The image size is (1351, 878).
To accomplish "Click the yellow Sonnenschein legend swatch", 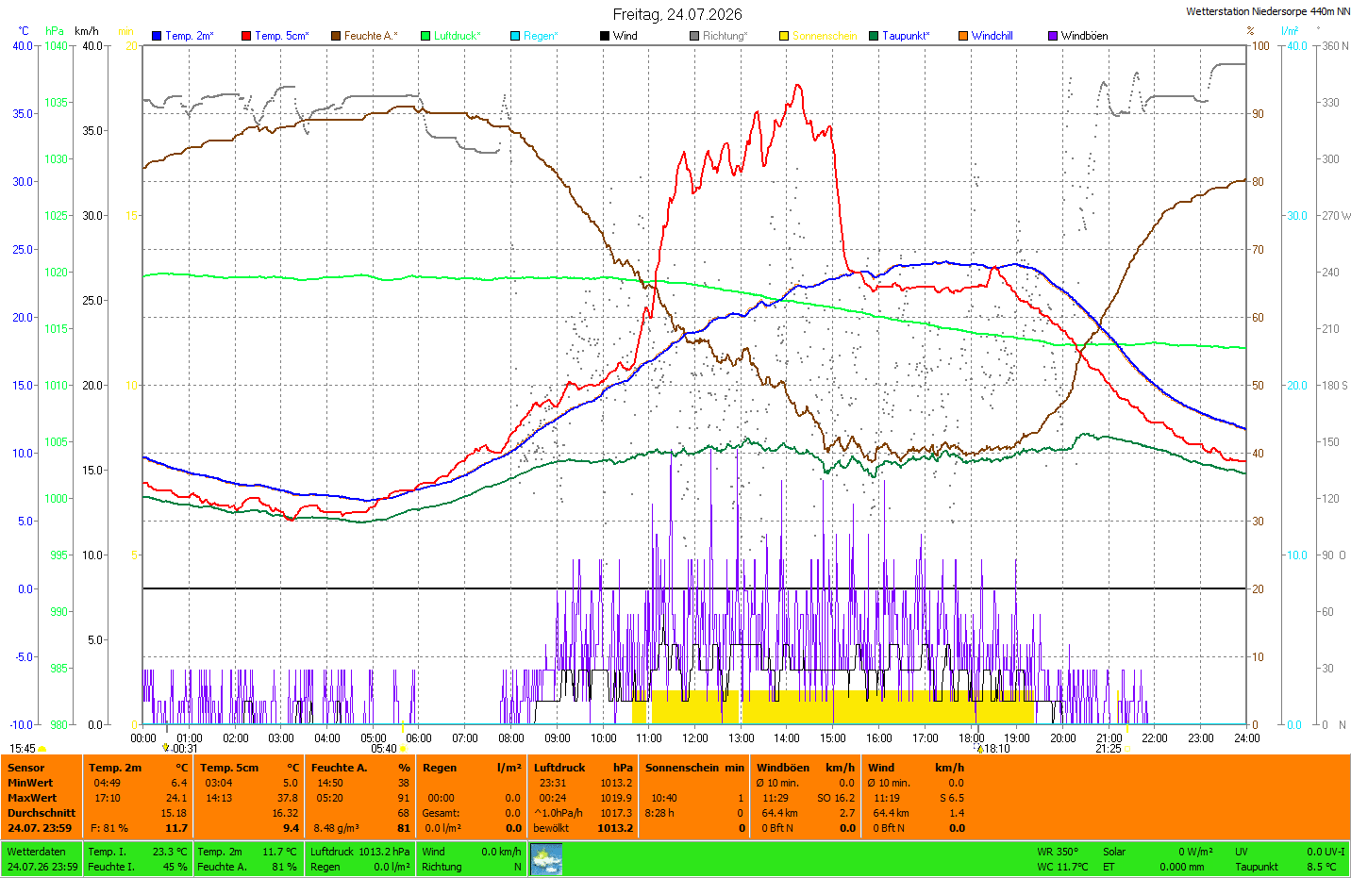I will click(784, 36).
